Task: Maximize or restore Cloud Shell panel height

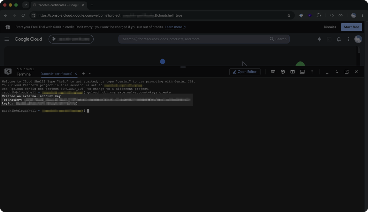Action: click(x=337, y=72)
